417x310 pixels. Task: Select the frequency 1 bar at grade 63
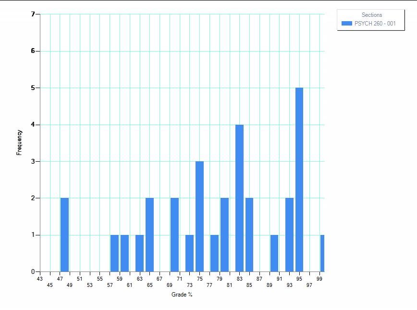(139, 253)
